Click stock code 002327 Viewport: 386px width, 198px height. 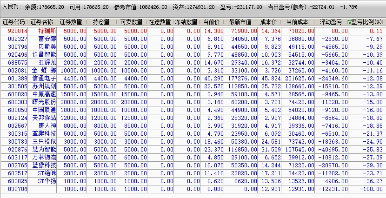point(18,39)
